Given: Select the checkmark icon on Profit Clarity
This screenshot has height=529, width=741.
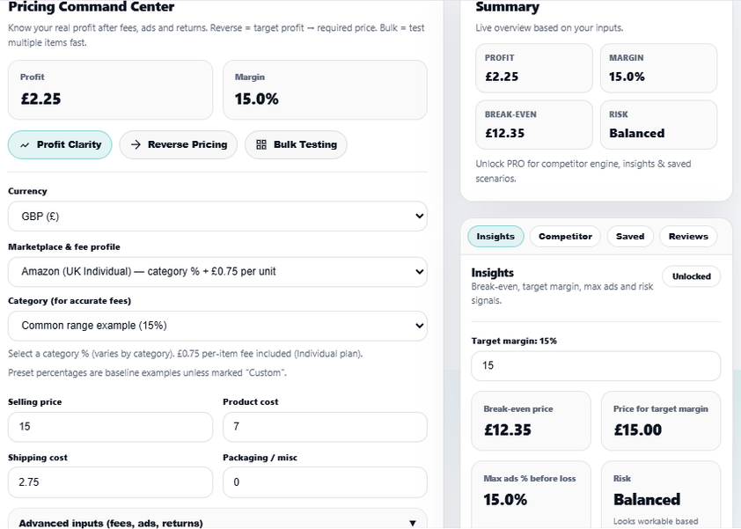Looking at the screenshot, I should point(27,144).
